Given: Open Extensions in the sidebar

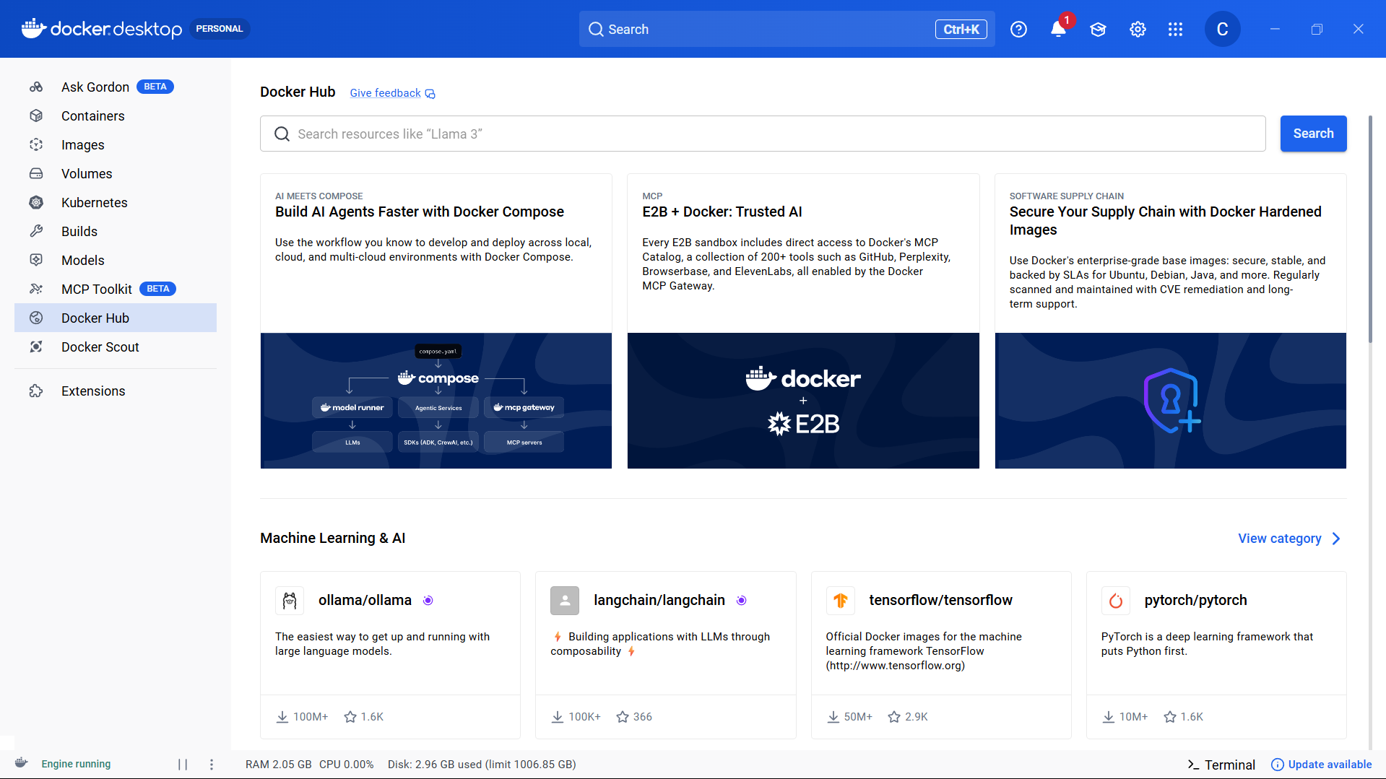Looking at the screenshot, I should [116, 391].
